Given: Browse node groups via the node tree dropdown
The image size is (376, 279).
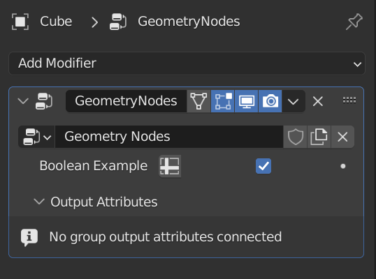Looking at the screenshot, I should point(36,137).
